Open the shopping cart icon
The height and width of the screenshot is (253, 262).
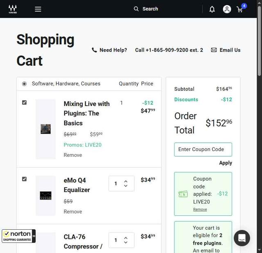click(240, 9)
